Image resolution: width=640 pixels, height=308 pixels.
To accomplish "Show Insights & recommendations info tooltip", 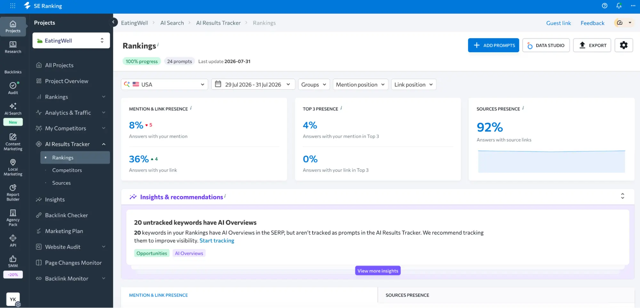I will pos(225,196).
